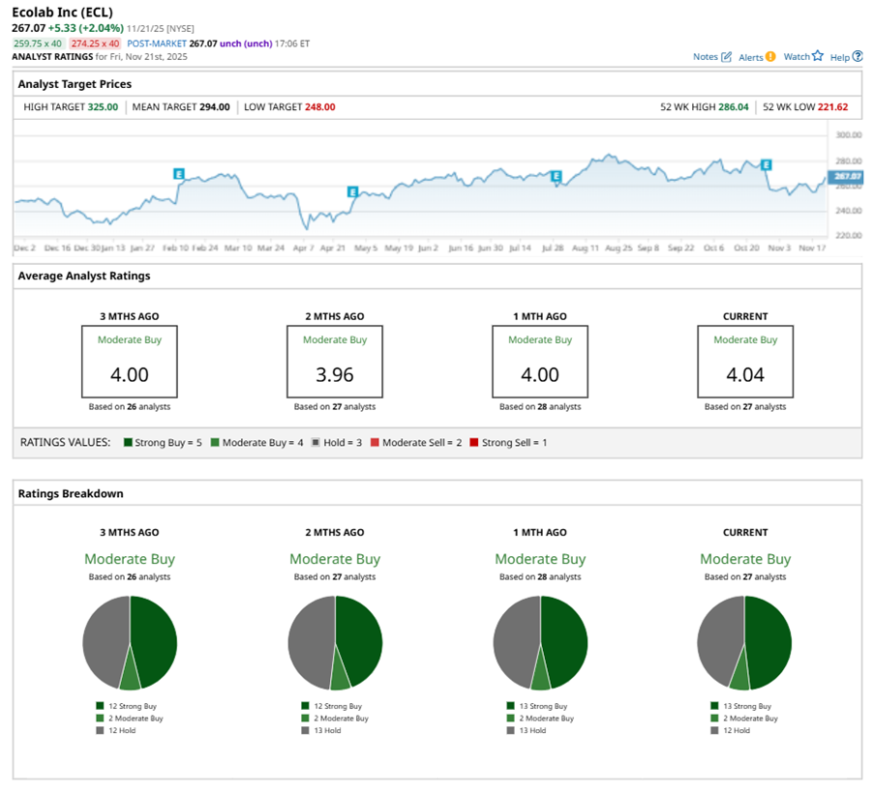This screenshot has width=873, height=792.
Task: Click the 3 months ago pie chart
Action: [130, 643]
